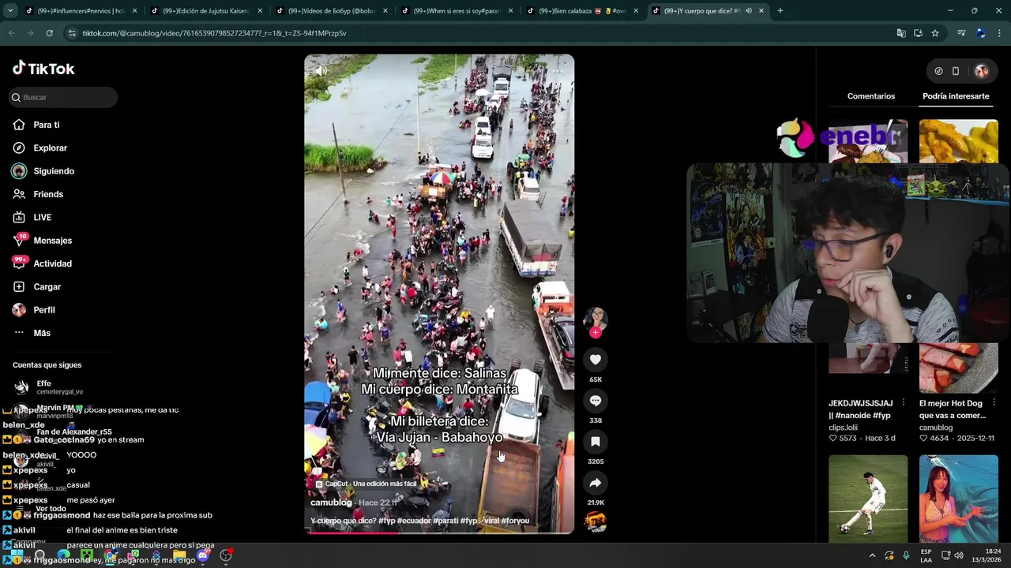Screen dimensions: 1011x568
Task: Open the video's three-dot options menu
Action: coord(557,70)
